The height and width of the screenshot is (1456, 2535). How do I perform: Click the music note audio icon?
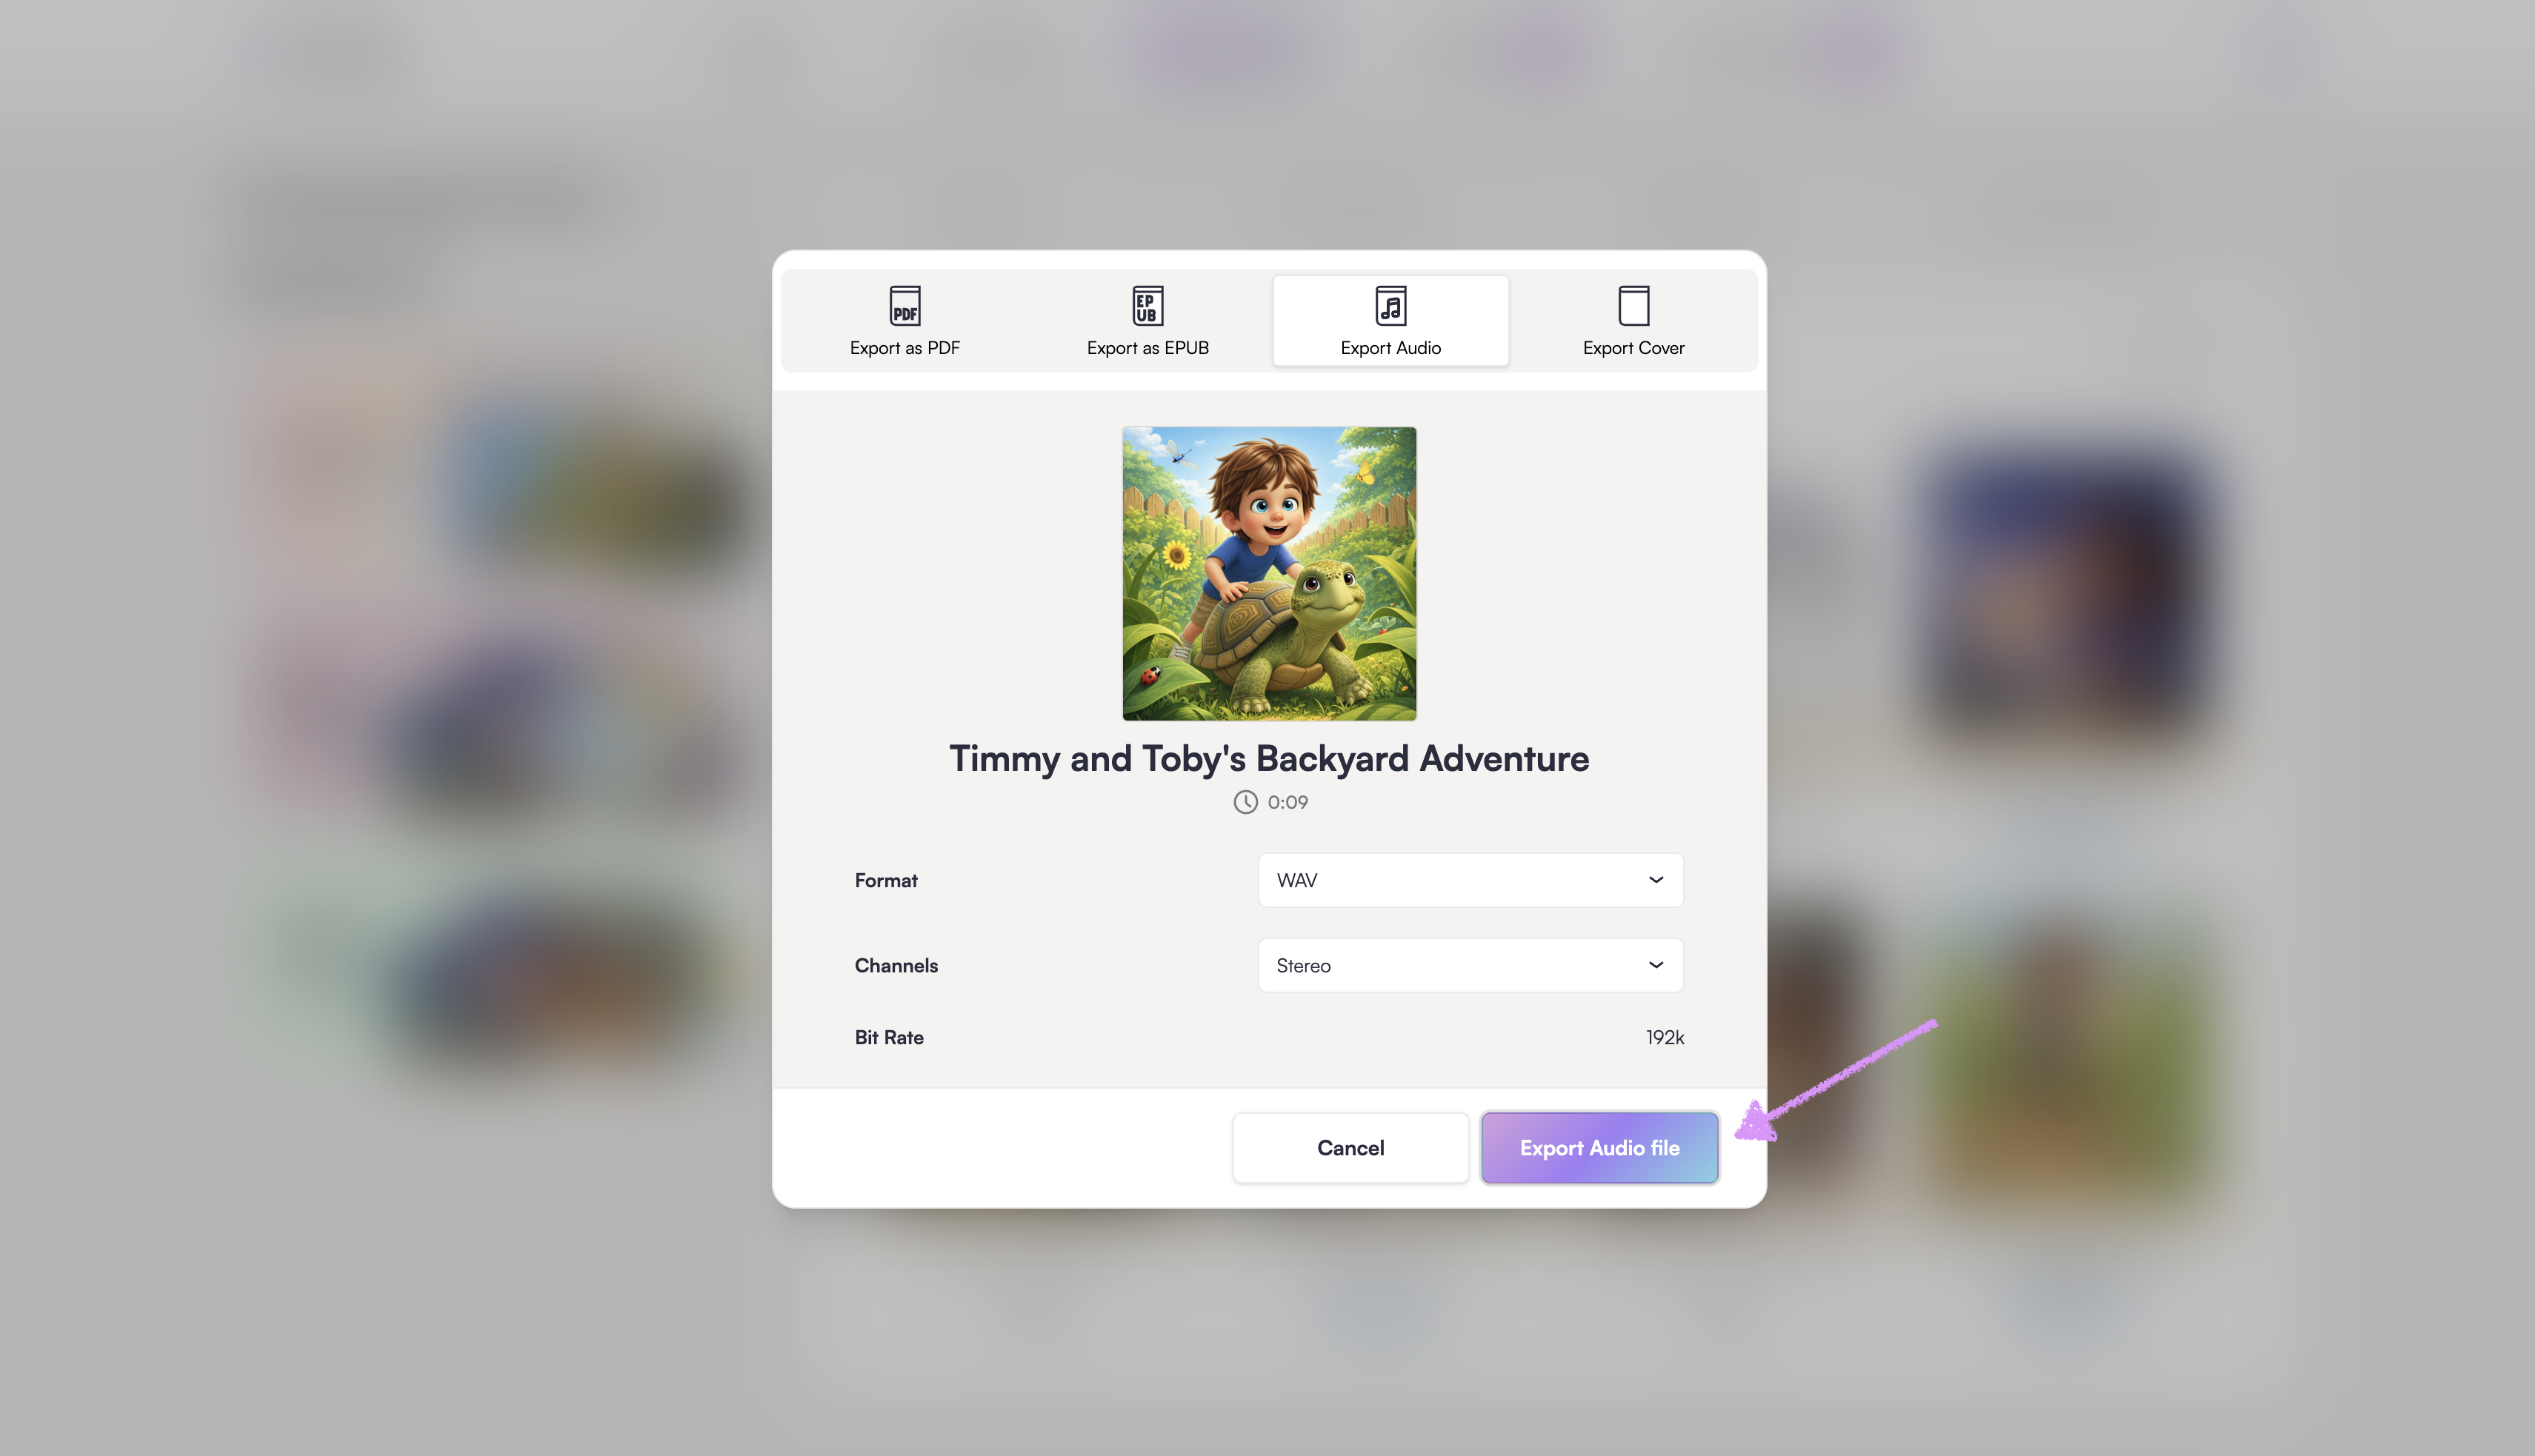1390,305
